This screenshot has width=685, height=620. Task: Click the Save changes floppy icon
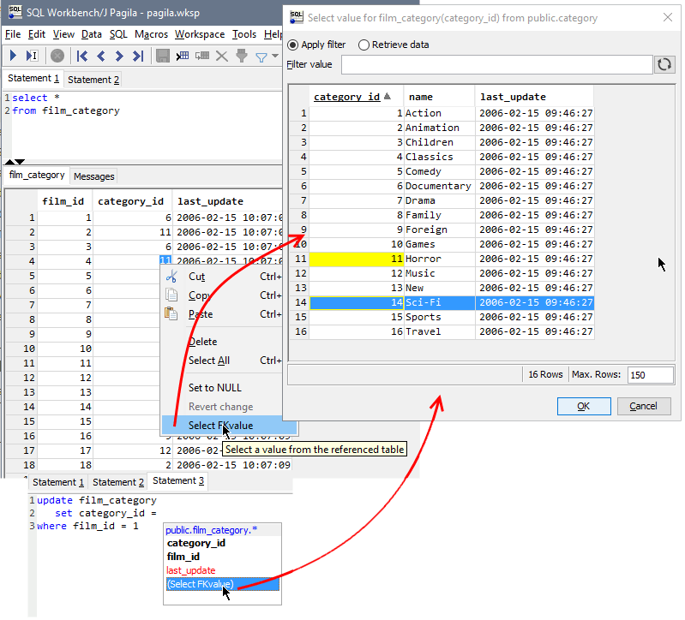(163, 56)
